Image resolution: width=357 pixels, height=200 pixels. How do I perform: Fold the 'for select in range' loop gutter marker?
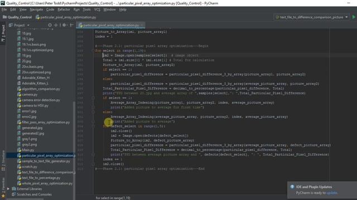pos(93,51)
